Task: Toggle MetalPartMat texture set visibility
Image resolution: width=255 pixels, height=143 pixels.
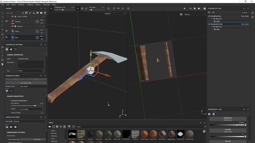Action: pyautogui.click(x=209, y=16)
